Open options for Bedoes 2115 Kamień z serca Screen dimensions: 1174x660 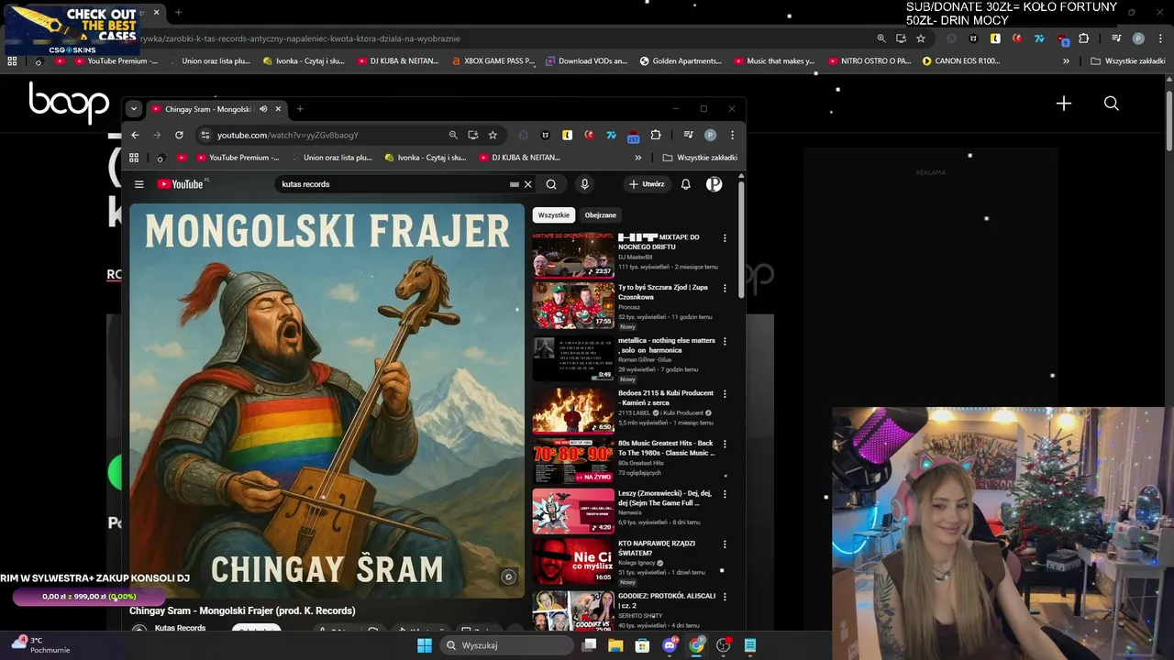725,394
